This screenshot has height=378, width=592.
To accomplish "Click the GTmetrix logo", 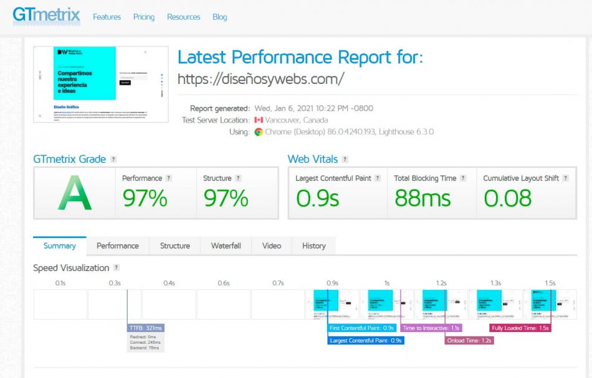I will click(x=46, y=16).
